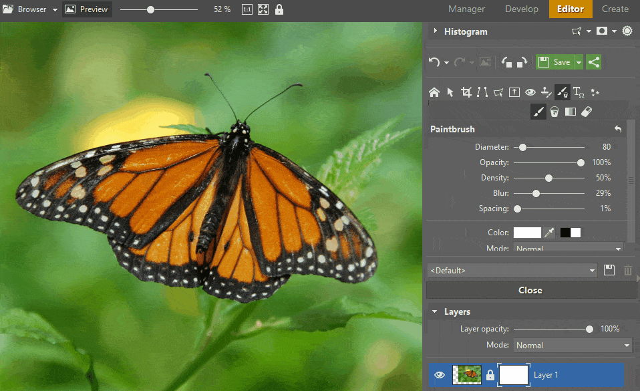The width and height of the screenshot is (640, 391).
Task: Click the Undo arrow
Action: [434, 62]
